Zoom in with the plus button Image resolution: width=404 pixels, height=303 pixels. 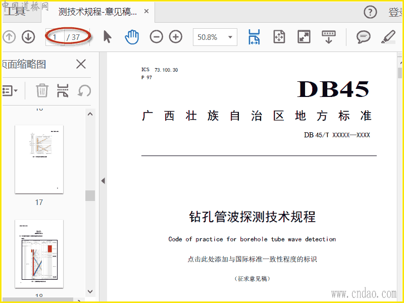[x=176, y=37]
